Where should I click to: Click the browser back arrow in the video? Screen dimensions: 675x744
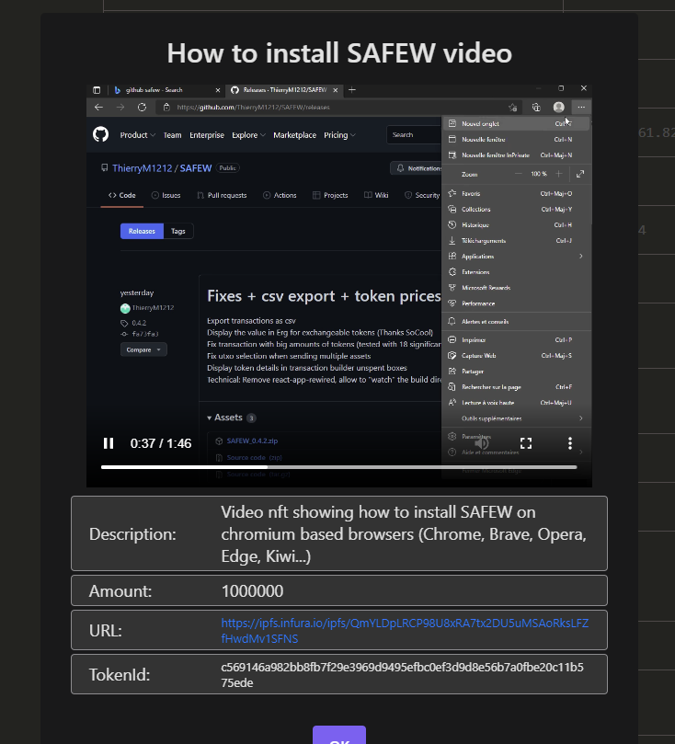(x=98, y=108)
